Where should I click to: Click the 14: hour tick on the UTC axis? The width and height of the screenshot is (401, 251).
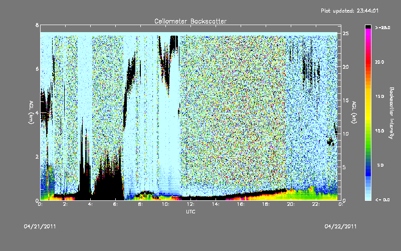pos(216,204)
